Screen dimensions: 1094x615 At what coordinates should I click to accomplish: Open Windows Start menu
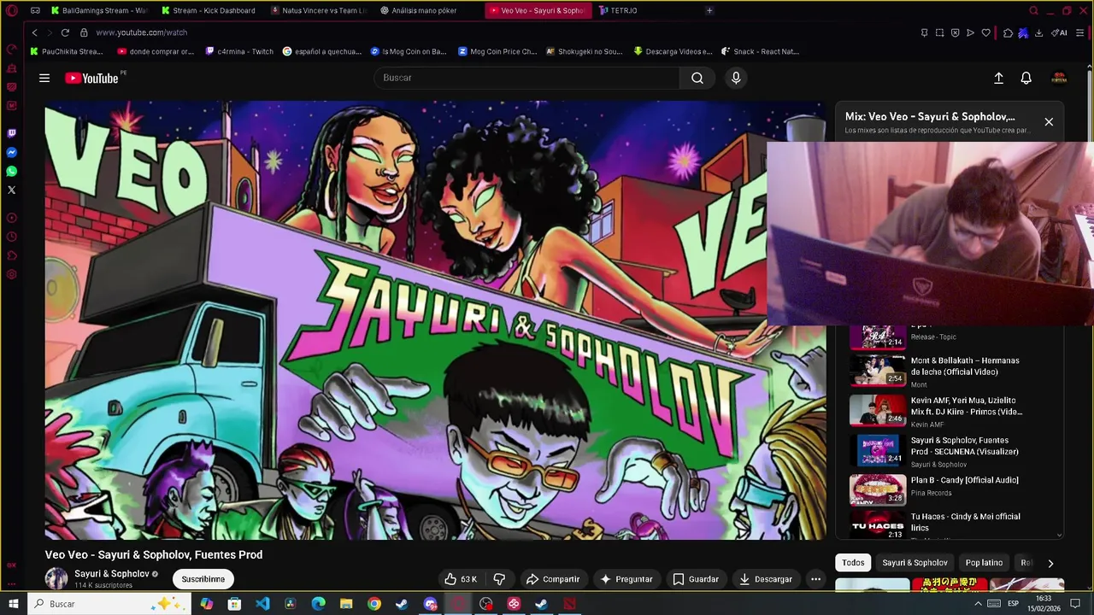tap(14, 604)
